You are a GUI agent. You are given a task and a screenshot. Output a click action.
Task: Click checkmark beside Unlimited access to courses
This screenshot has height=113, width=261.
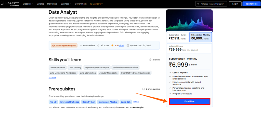click(170, 76)
